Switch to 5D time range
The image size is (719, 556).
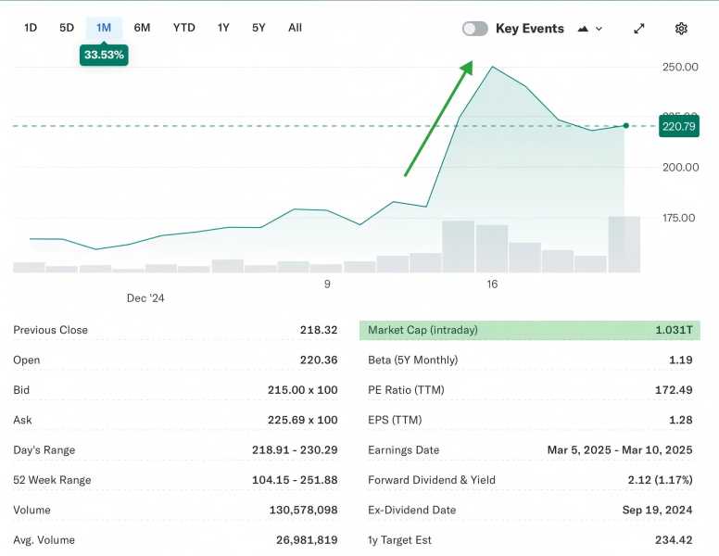coord(67,28)
